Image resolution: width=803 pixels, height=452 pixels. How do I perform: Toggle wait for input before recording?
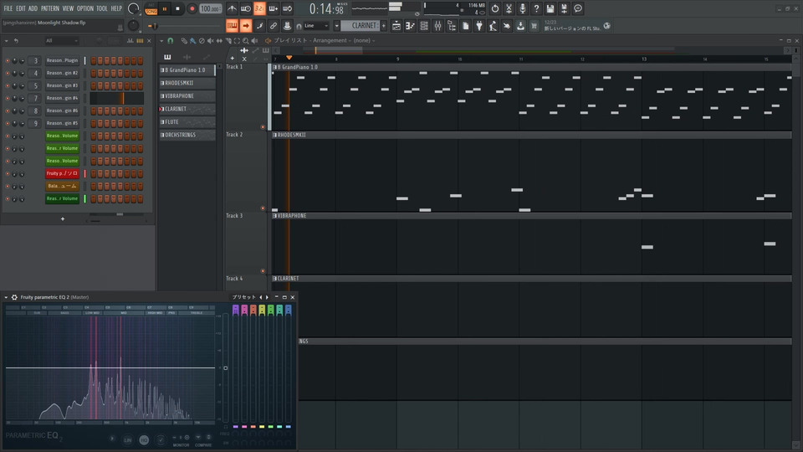[x=246, y=8]
